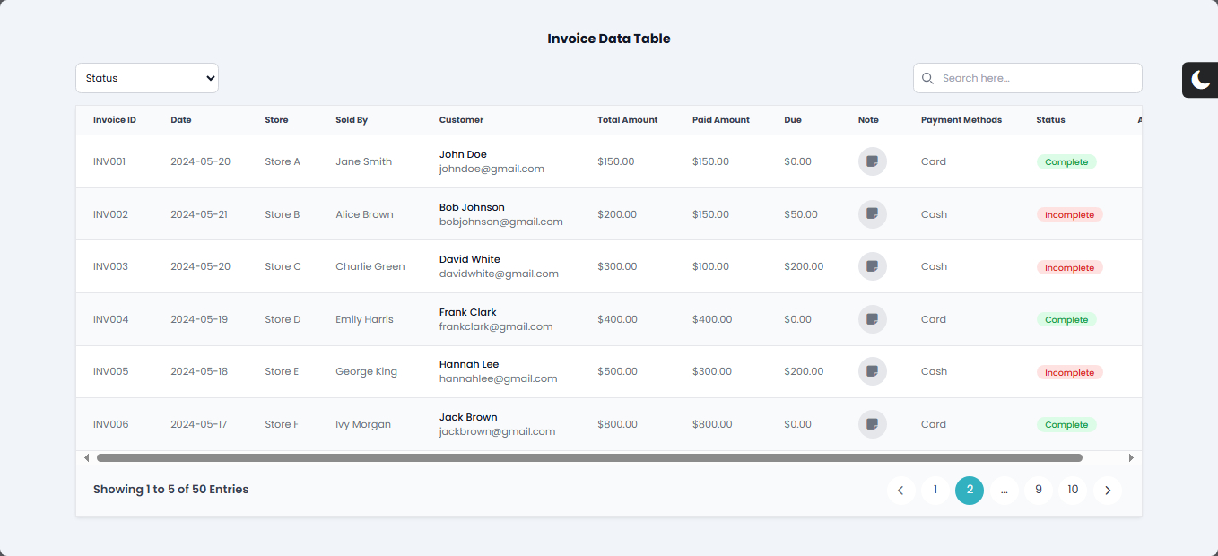Open note icon for invoice INV006
This screenshot has width=1218, height=556.
coord(872,424)
